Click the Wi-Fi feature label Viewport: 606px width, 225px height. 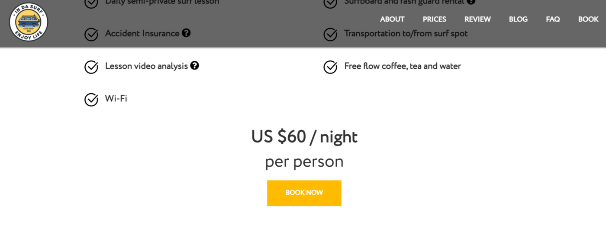pos(116,98)
